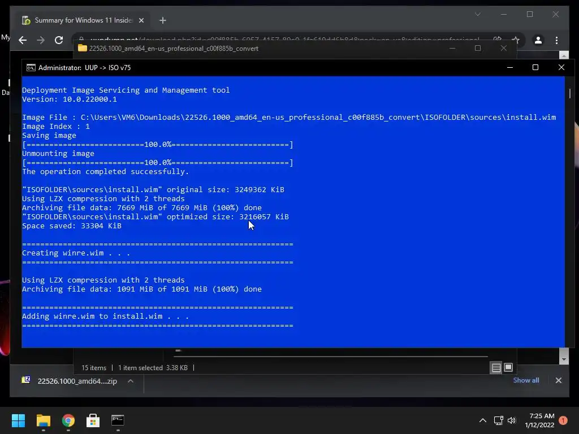This screenshot has height=434, width=579.
Task: Open the Chrome three-dot menu
Action: pos(556,40)
